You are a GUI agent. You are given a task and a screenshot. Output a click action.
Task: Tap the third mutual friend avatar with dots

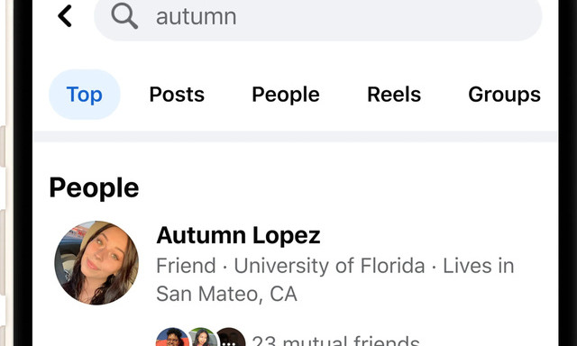(230, 337)
